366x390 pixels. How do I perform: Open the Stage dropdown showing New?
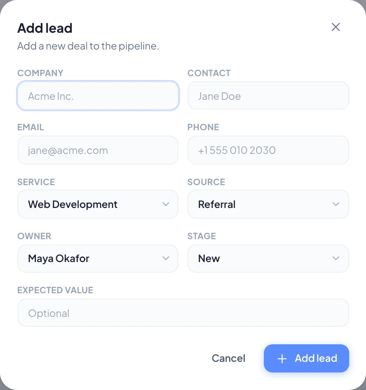click(x=268, y=259)
